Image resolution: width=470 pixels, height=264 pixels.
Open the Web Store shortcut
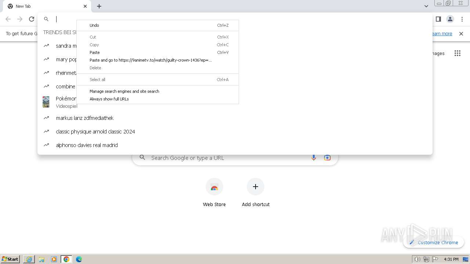[x=214, y=192]
